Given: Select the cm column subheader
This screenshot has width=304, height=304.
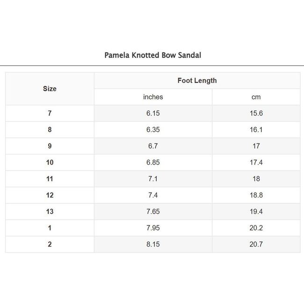Looking at the screenshot, I should tap(256, 97).
